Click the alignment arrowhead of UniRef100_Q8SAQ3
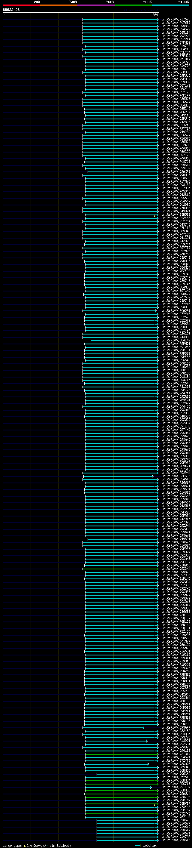The width and height of the screenshot is (192, 848). [x=148, y=764]
